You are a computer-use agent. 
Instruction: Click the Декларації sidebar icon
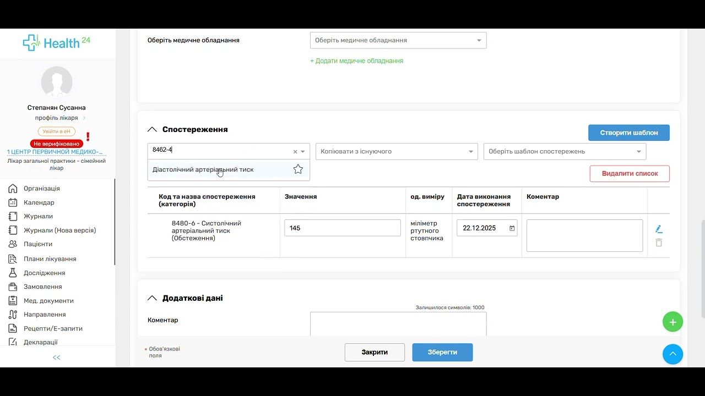(13, 342)
